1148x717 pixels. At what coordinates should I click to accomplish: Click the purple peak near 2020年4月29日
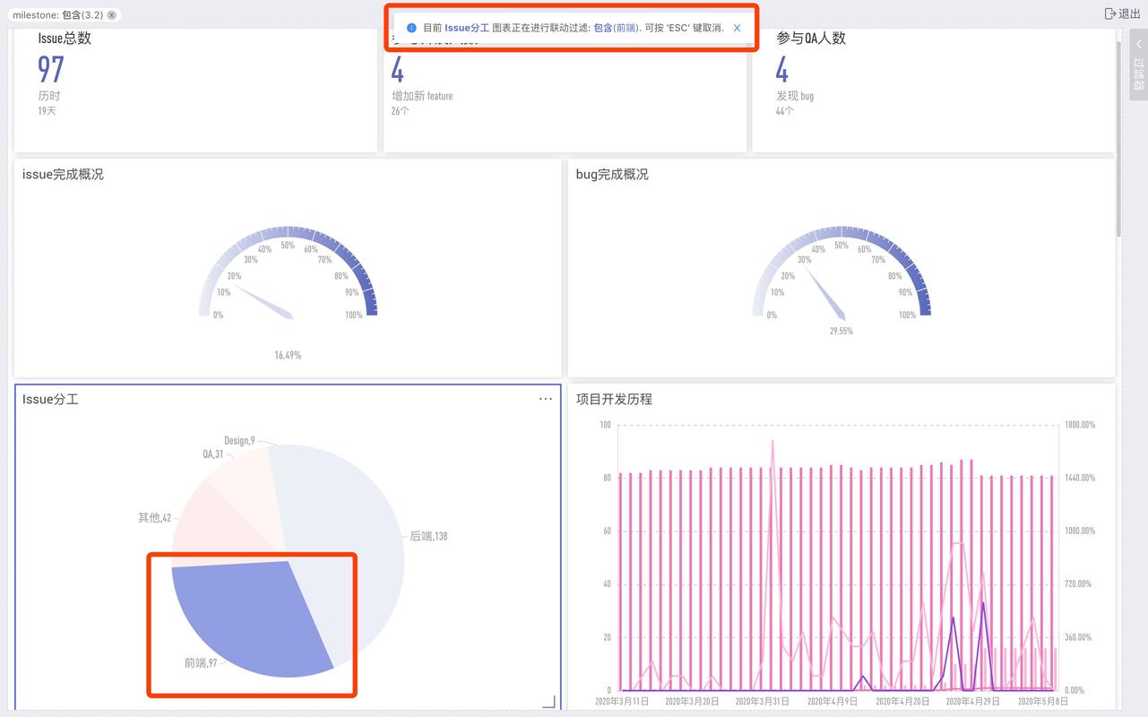pyautogui.click(x=983, y=605)
